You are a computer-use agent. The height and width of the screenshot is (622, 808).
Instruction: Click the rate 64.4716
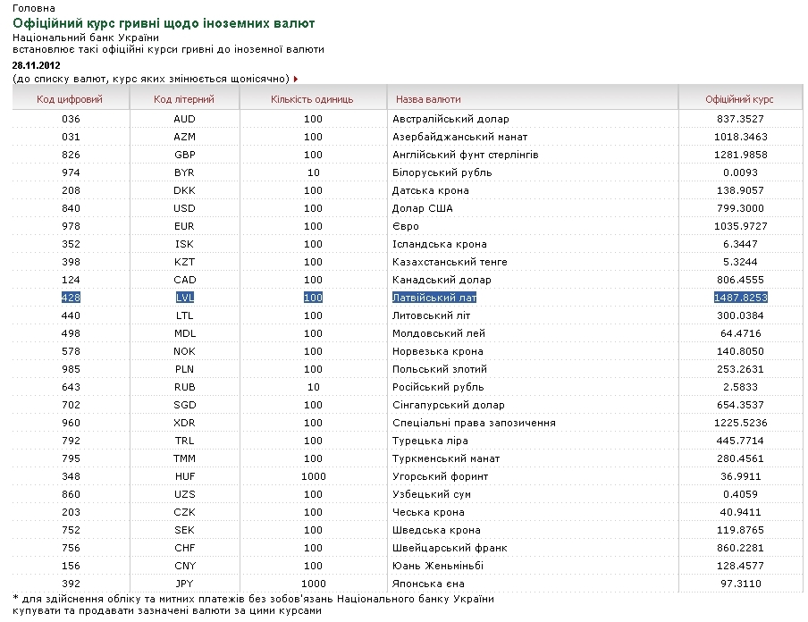(x=740, y=333)
